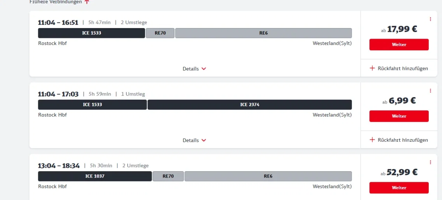Click ICE 1533 segment in the first connection
The width and height of the screenshot is (442, 200).
(x=91, y=33)
